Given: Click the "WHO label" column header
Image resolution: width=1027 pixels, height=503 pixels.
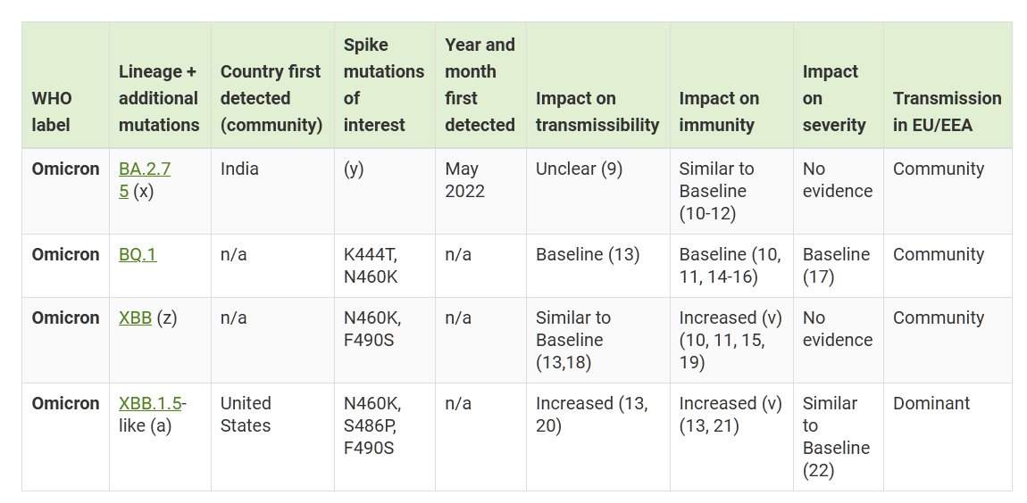Looking at the screenshot, I should 52,111.
